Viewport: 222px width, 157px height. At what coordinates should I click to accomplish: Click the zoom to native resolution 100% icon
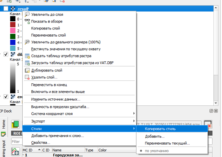pos(27,42)
